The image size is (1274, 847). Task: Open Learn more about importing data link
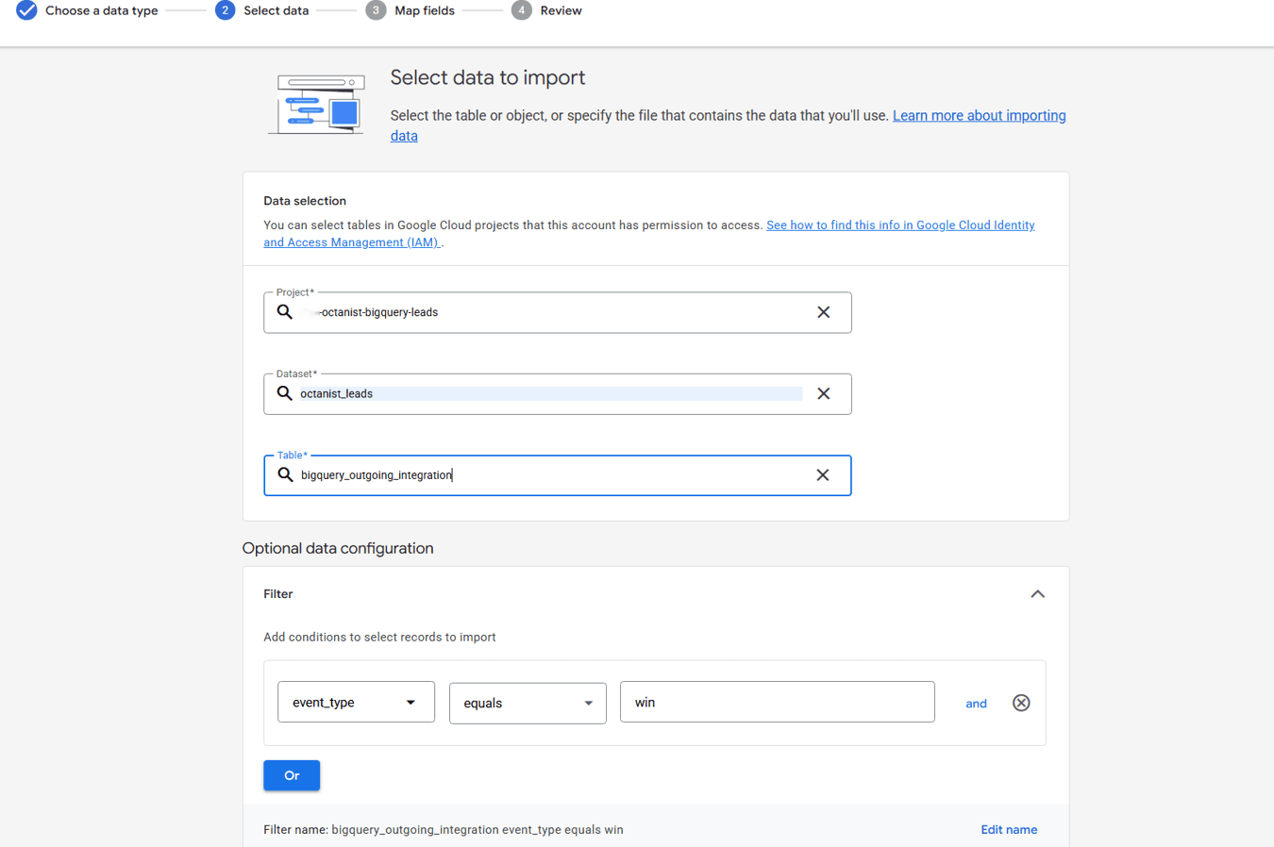point(979,116)
